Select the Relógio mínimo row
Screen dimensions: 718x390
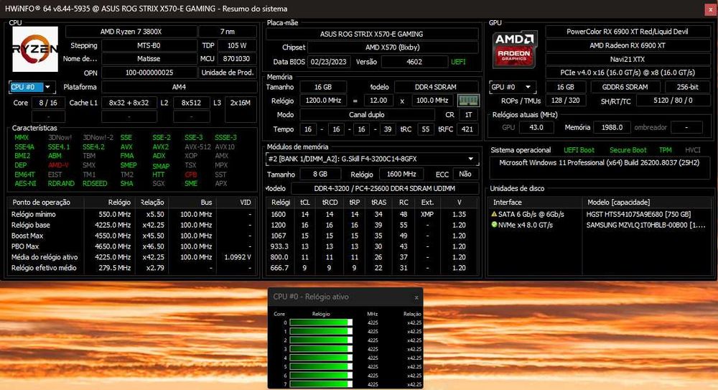[x=132, y=214]
